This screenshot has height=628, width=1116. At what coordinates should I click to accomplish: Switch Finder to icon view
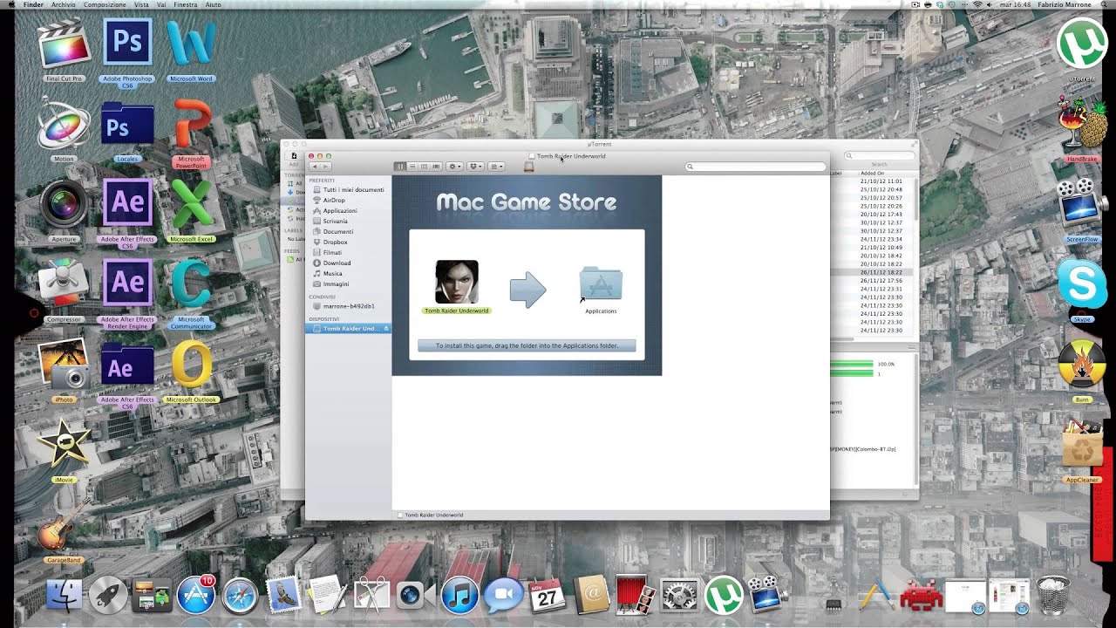[x=400, y=167]
